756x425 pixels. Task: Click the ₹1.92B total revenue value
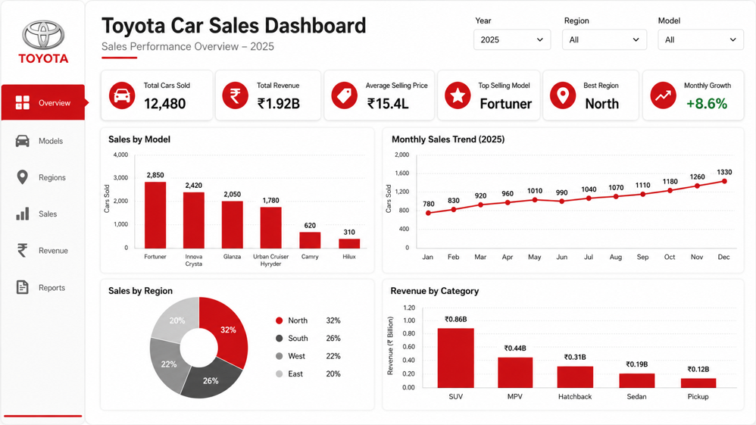click(279, 104)
